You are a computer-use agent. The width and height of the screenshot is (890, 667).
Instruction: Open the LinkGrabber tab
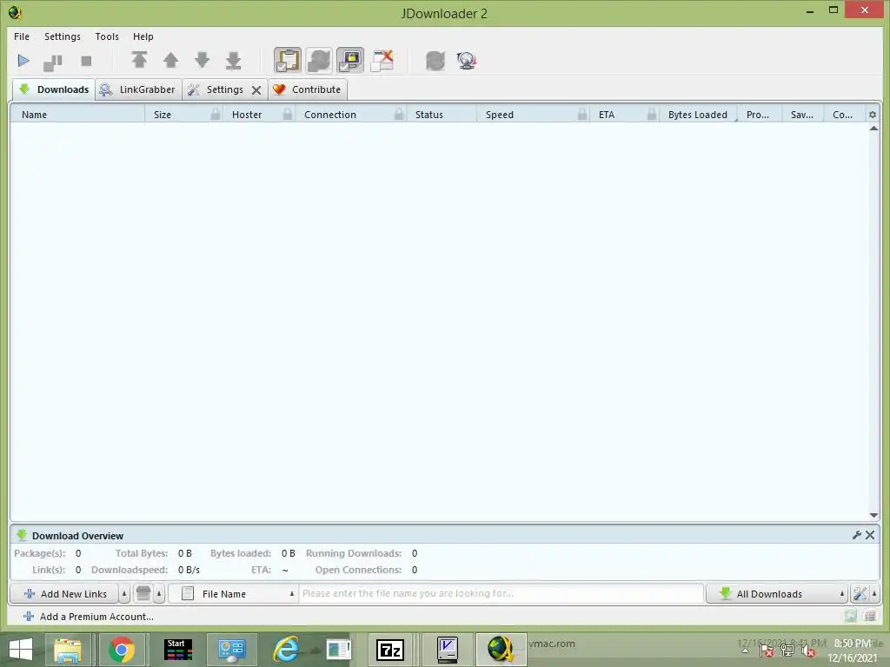[138, 89]
